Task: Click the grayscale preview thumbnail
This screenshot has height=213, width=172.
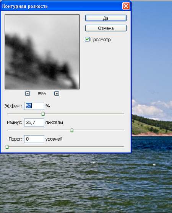Action: [x=42, y=52]
